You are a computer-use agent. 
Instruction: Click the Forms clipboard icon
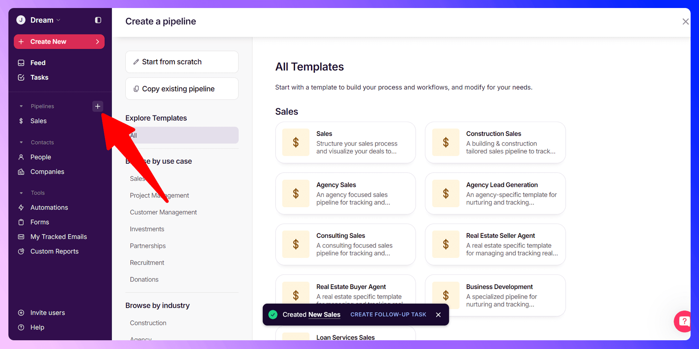point(21,222)
